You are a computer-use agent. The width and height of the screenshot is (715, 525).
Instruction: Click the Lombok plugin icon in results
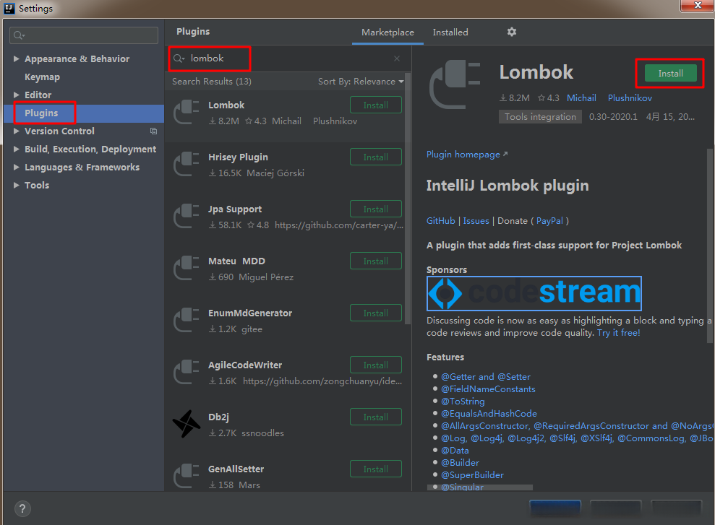coord(186,112)
